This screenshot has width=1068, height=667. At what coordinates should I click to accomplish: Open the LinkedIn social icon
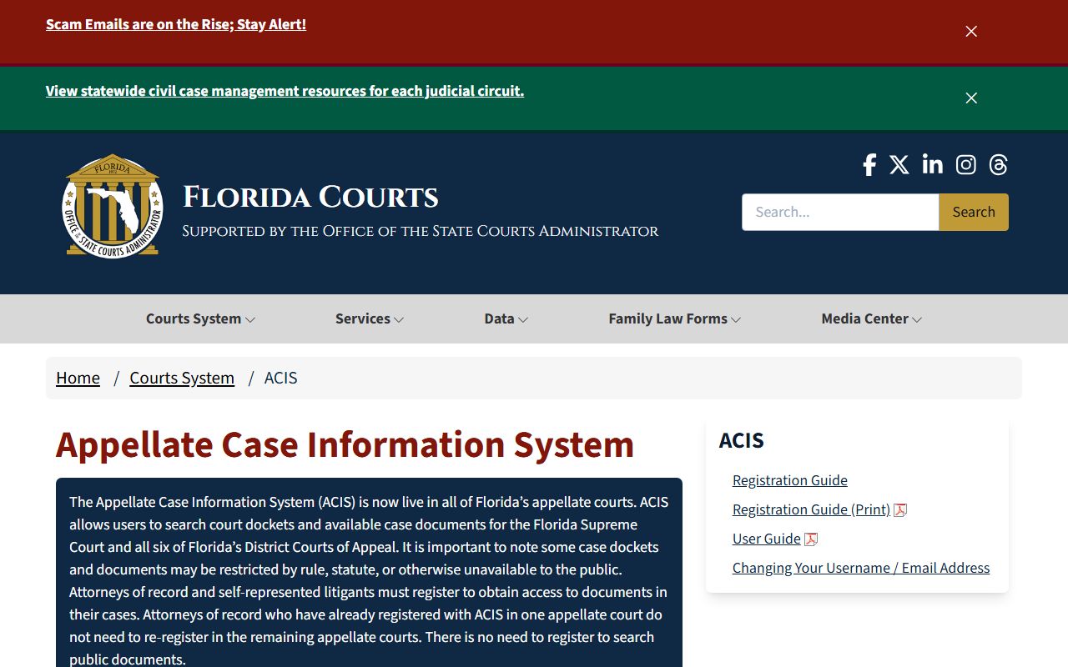932,165
